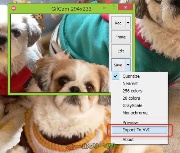Viewport: 180px width, 153px height.
Task: Select Nearest color mode
Action: 139,84
